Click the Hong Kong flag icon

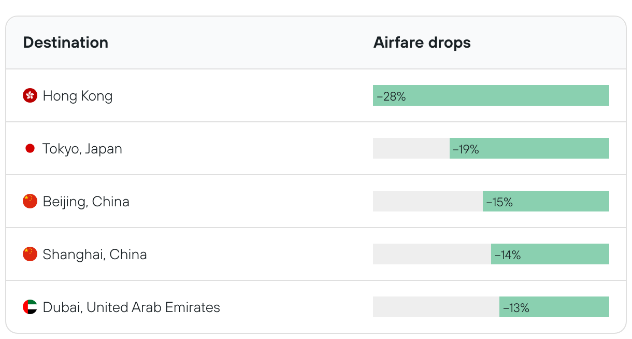30,95
